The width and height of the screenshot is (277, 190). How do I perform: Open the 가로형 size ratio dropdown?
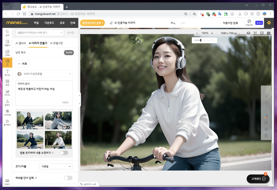56,166
